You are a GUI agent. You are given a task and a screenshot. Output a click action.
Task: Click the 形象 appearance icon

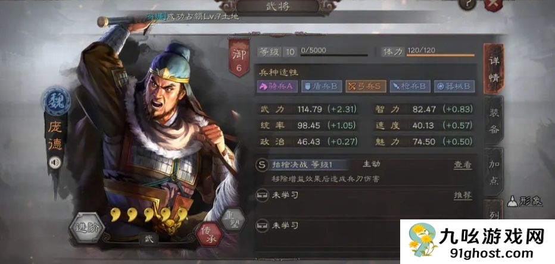point(525,201)
